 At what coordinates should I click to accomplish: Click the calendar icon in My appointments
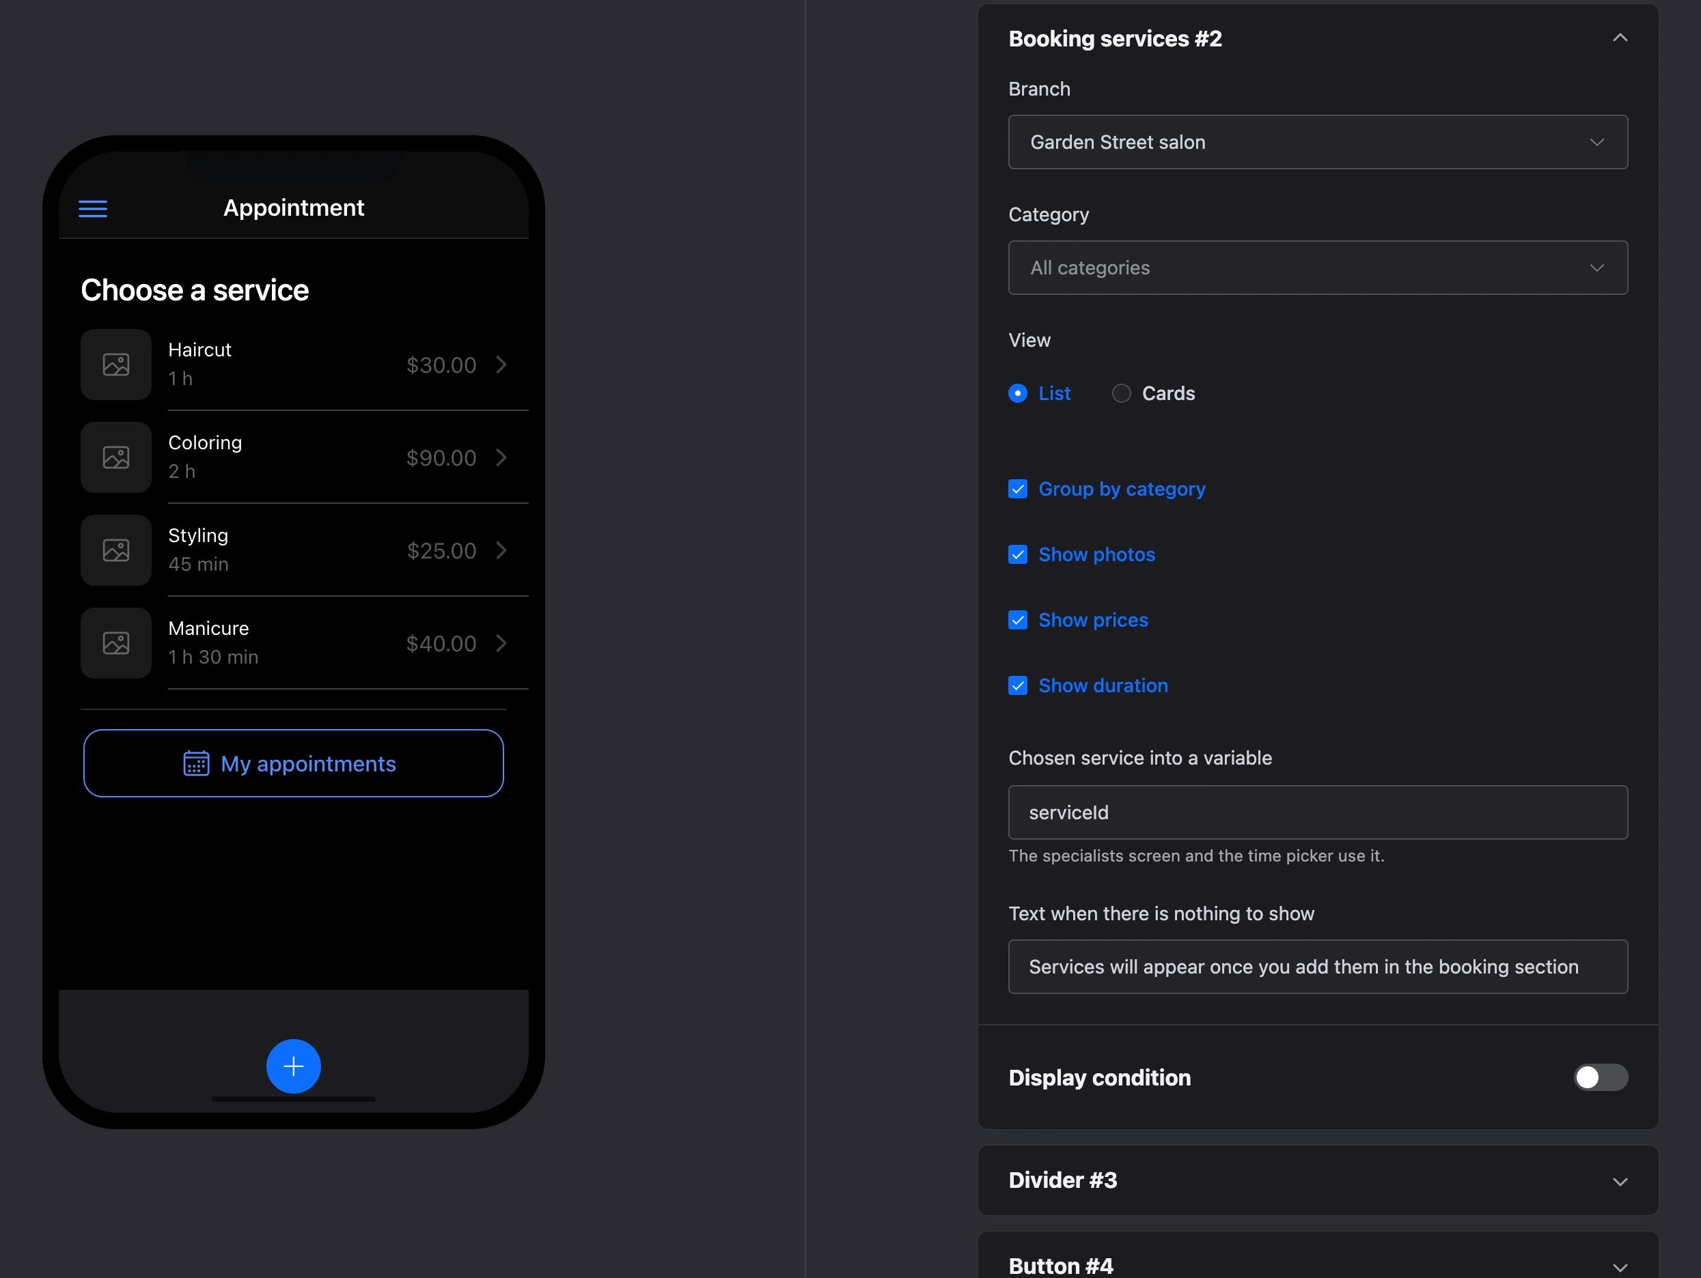[x=196, y=764]
